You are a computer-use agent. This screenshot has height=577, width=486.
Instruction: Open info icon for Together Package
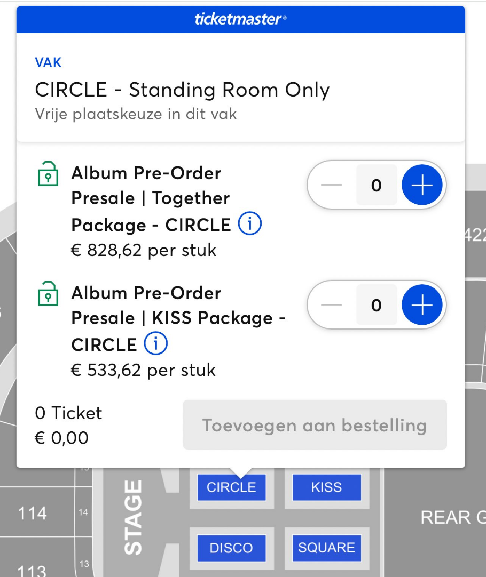249,225
